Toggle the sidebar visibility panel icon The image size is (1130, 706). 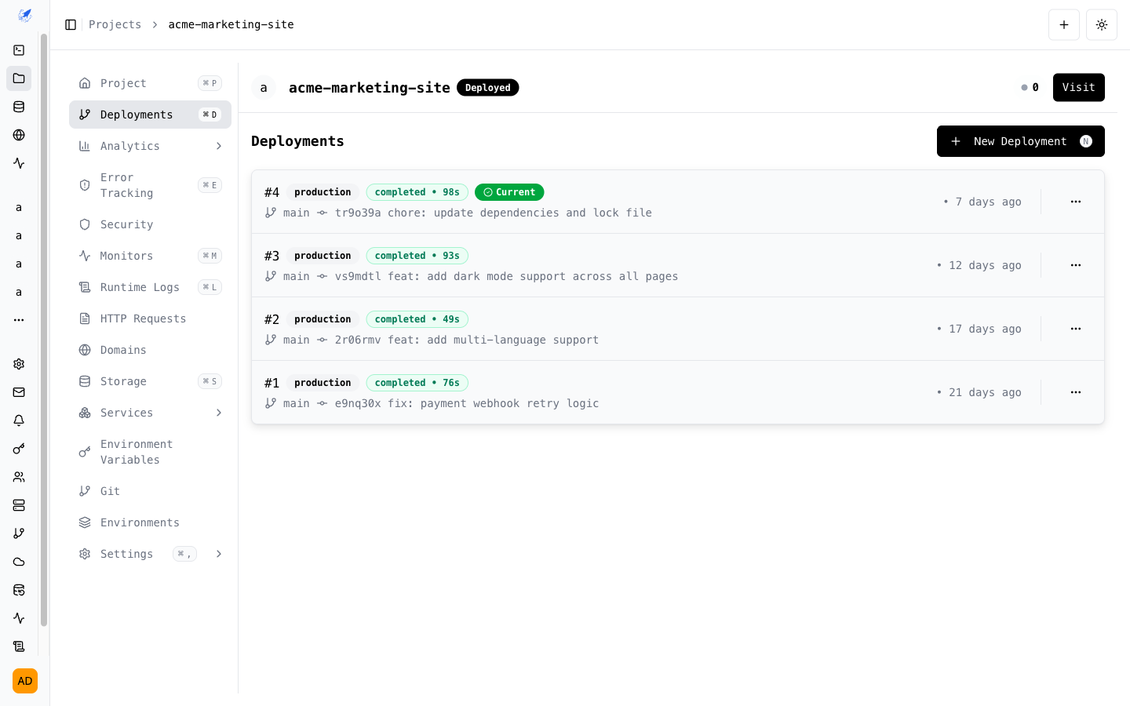71,24
